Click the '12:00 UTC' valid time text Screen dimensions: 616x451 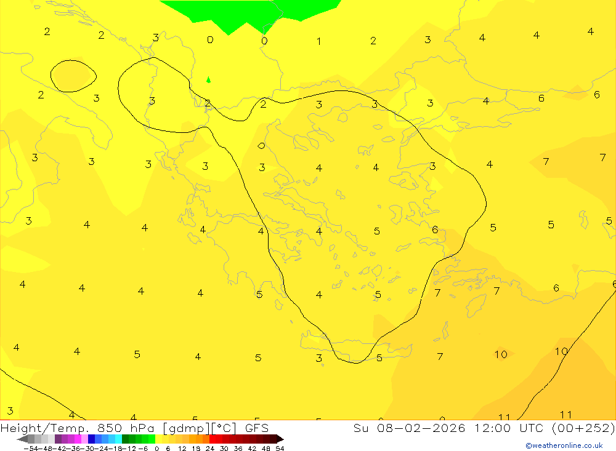(x=508, y=428)
